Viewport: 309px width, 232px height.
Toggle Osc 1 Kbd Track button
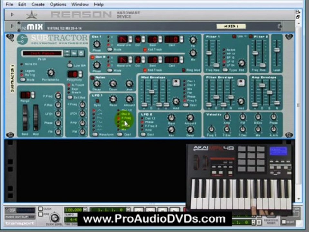pyautogui.click(x=145, y=50)
